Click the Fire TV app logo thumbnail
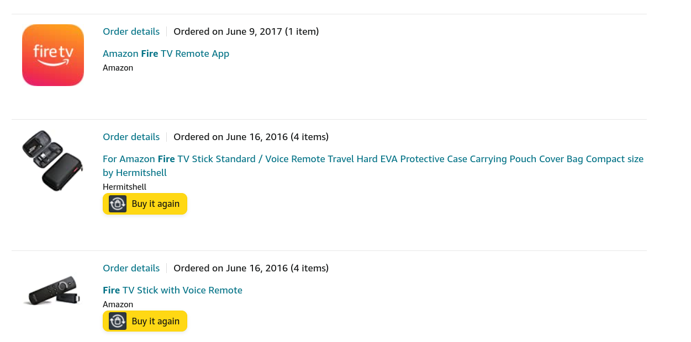691x342 pixels. 53,55
